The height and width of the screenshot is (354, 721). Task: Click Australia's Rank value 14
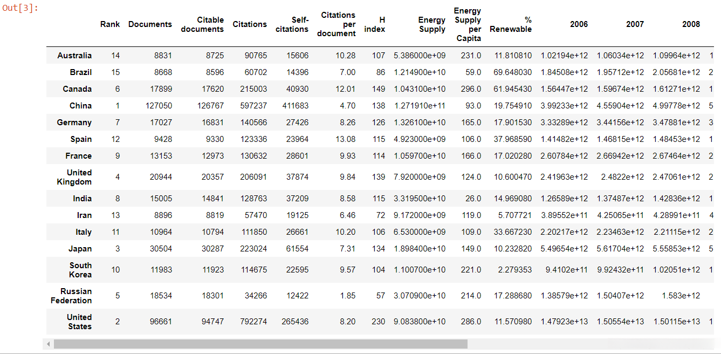pos(116,56)
